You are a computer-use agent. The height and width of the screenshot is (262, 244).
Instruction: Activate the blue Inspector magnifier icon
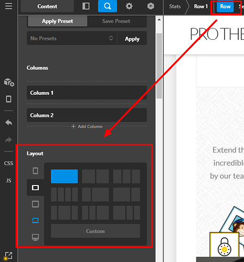[107, 6]
